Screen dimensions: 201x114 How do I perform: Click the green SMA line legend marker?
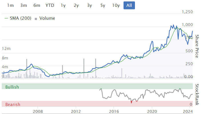point(6,18)
